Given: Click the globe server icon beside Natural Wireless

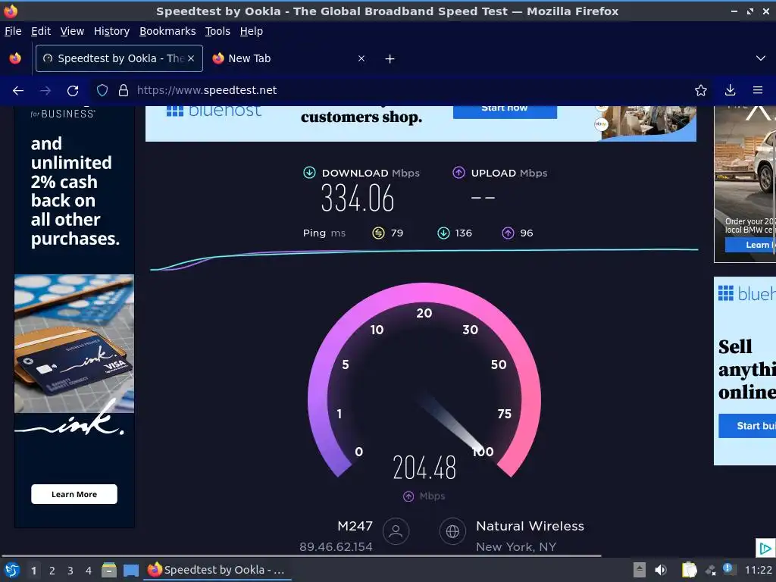Looking at the screenshot, I should [x=452, y=531].
